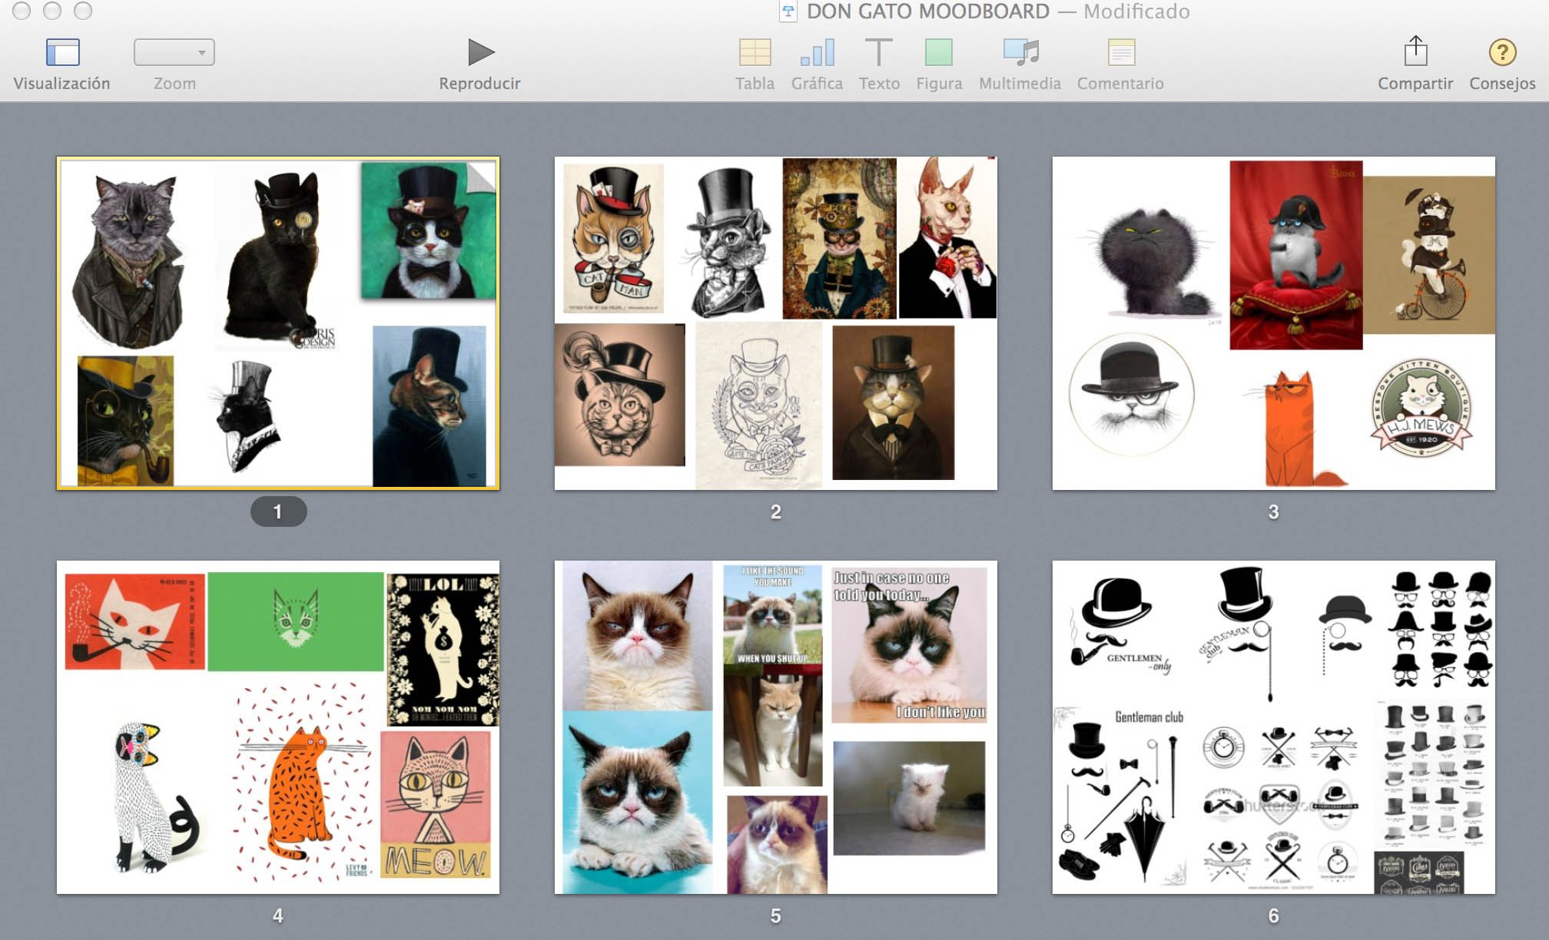1549x940 pixels.
Task: Click the slide number 5 label
Action: pos(776,915)
